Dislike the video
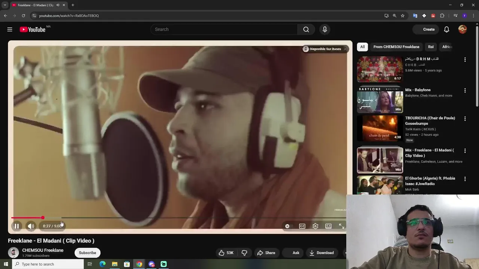479x269 pixels. (x=244, y=253)
